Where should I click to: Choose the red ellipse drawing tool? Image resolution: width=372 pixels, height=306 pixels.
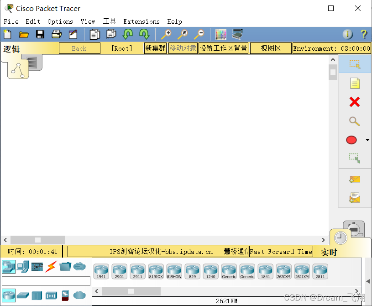click(x=351, y=140)
